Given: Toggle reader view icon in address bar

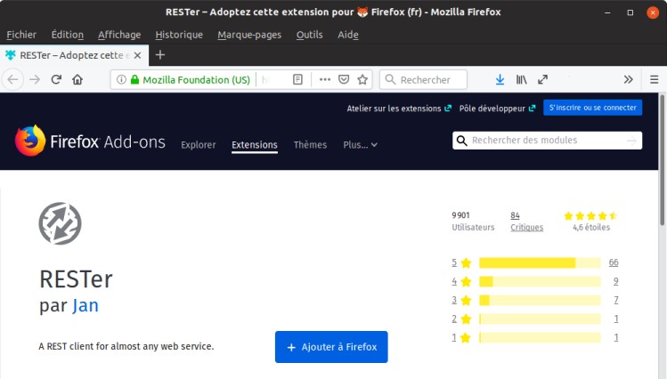Looking at the screenshot, I should [297, 79].
